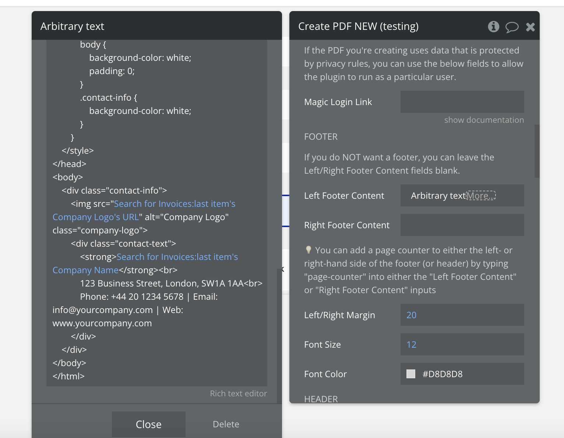Click the Left/Right Margin label
Screen dimensions: 564x438
click(339, 315)
